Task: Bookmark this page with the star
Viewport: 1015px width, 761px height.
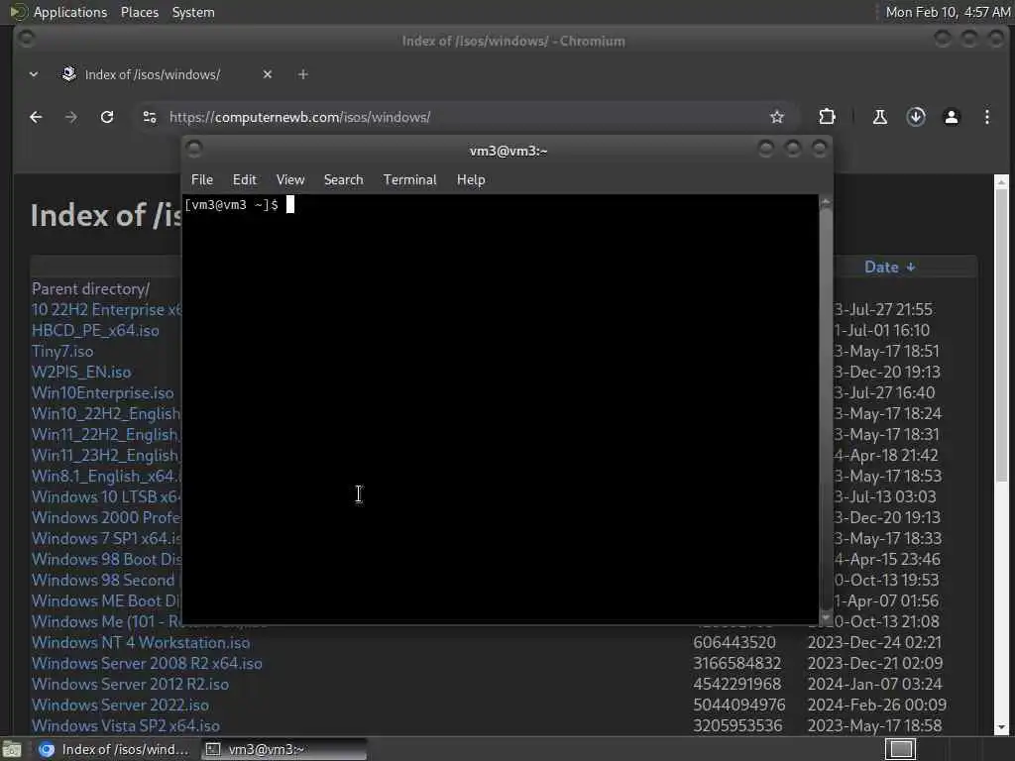Action: point(777,117)
